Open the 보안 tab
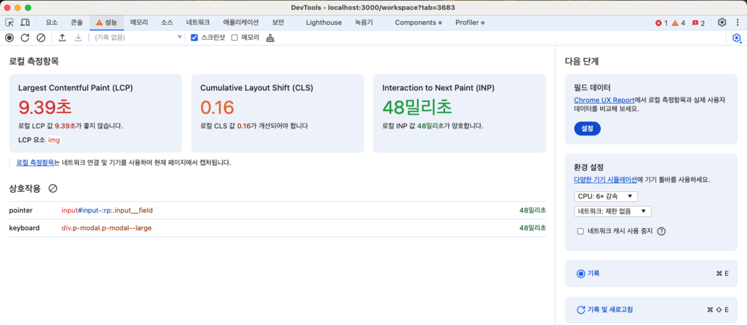747x325 pixels. pos(278,22)
